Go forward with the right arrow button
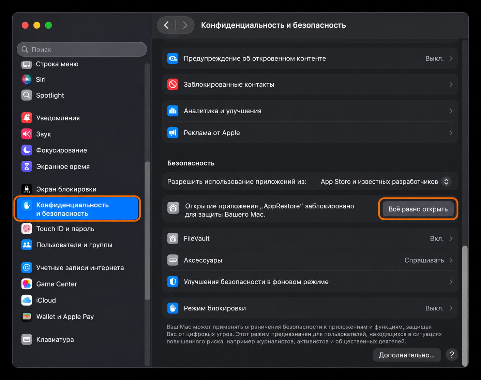Image resolution: width=481 pixels, height=380 pixels. point(185,25)
